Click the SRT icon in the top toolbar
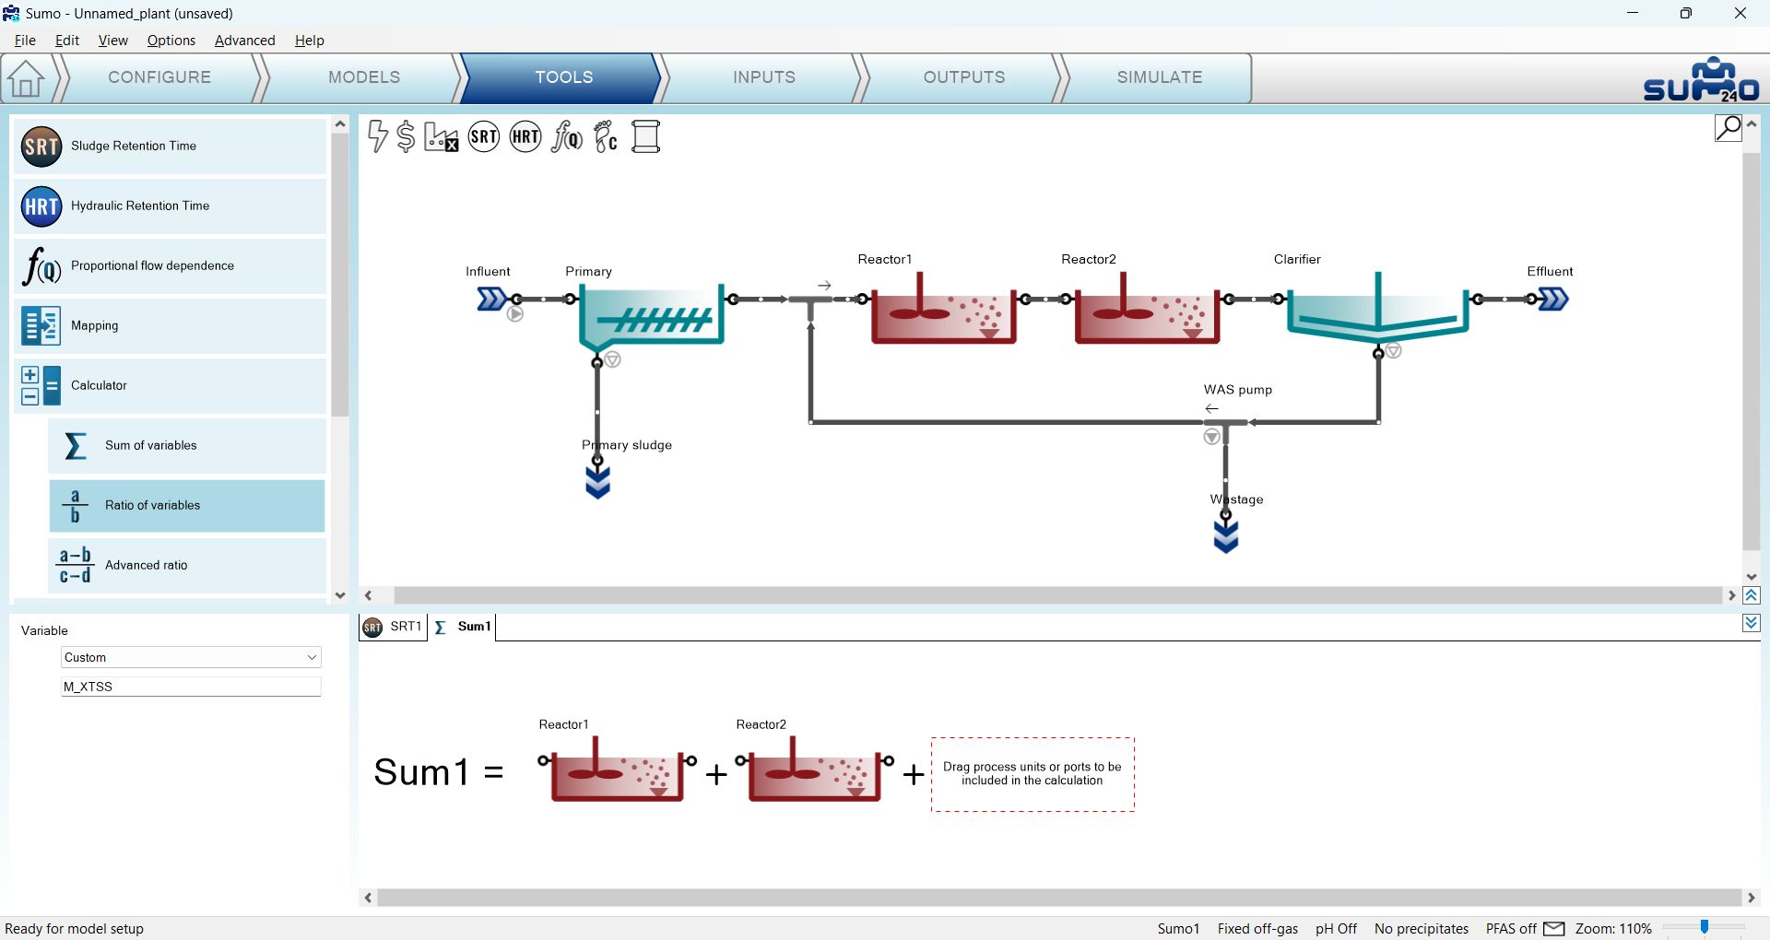 pos(484,137)
